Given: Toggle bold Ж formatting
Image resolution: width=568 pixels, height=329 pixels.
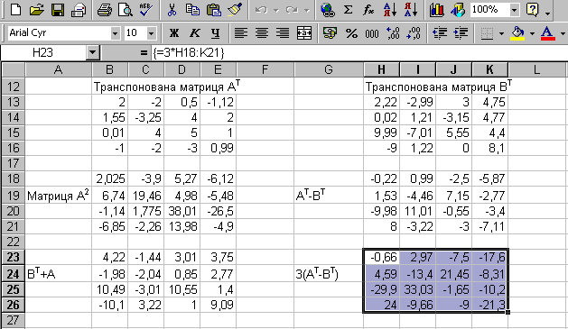Looking at the screenshot, I should (x=174, y=33).
